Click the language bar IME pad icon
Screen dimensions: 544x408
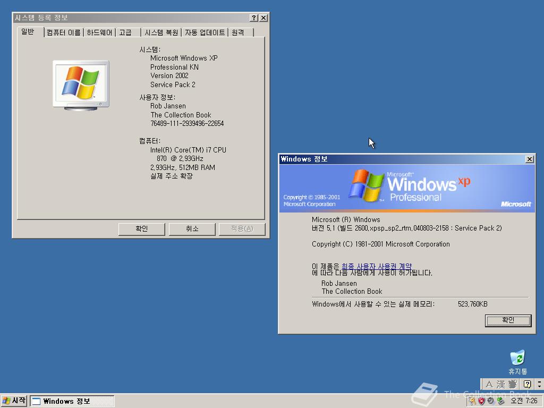coord(513,385)
